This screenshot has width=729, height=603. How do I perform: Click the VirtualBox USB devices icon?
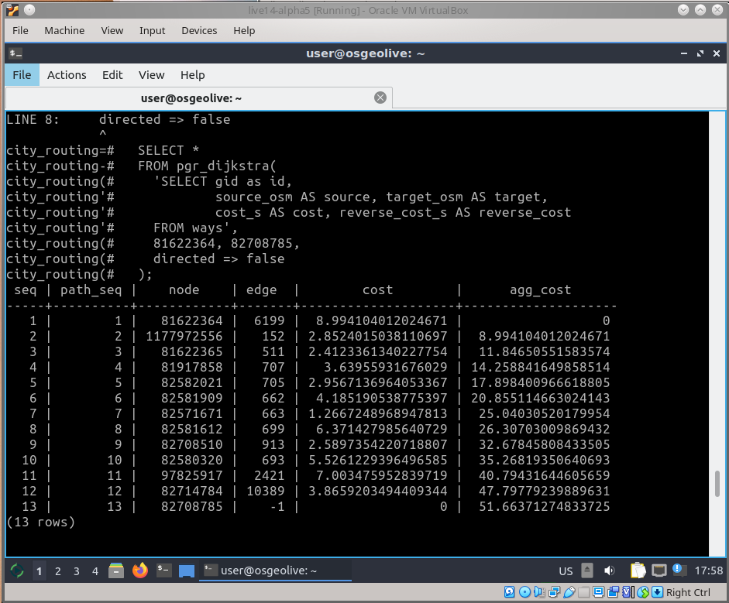click(569, 592)
